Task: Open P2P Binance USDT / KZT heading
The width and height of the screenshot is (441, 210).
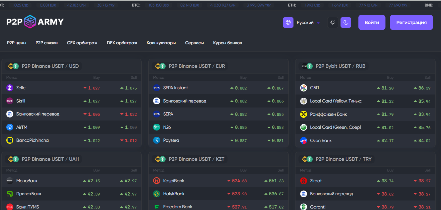Action: click(x=196, y=159)
